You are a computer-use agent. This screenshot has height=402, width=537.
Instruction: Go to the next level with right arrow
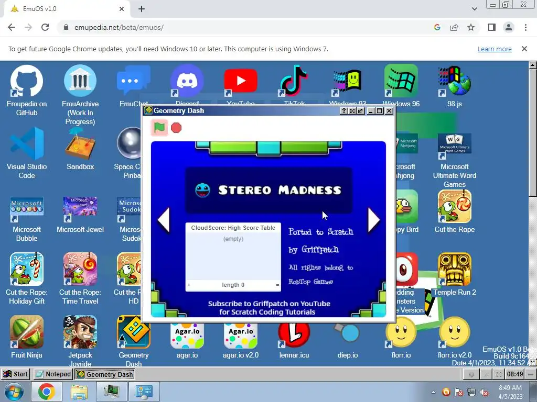click(x=373, y=220)
